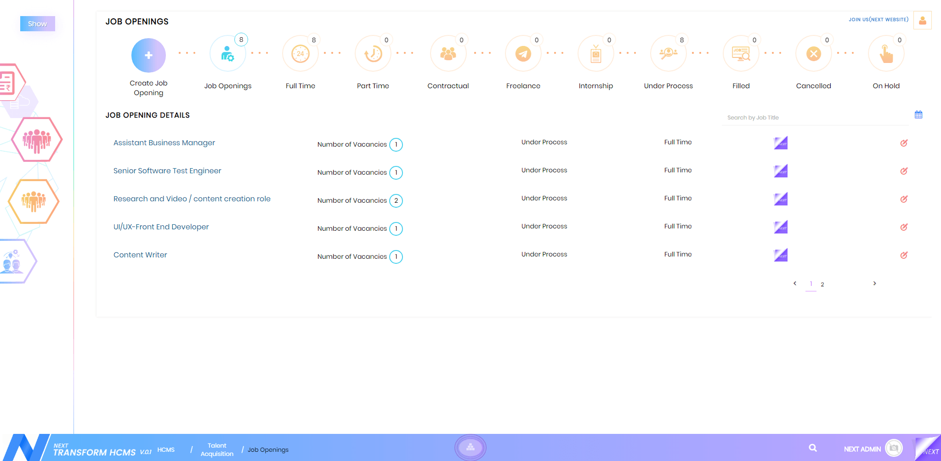Click the Create Job Opening plus icon
Image resolution: width=941 pixels, height=461 pixels.
coord(148,55)
